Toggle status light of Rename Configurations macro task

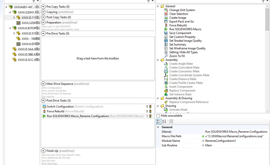150,116
